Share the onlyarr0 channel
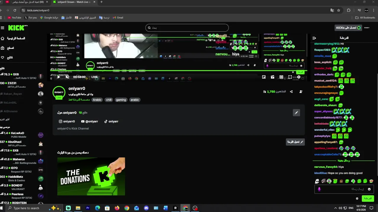 pos(291,92)
